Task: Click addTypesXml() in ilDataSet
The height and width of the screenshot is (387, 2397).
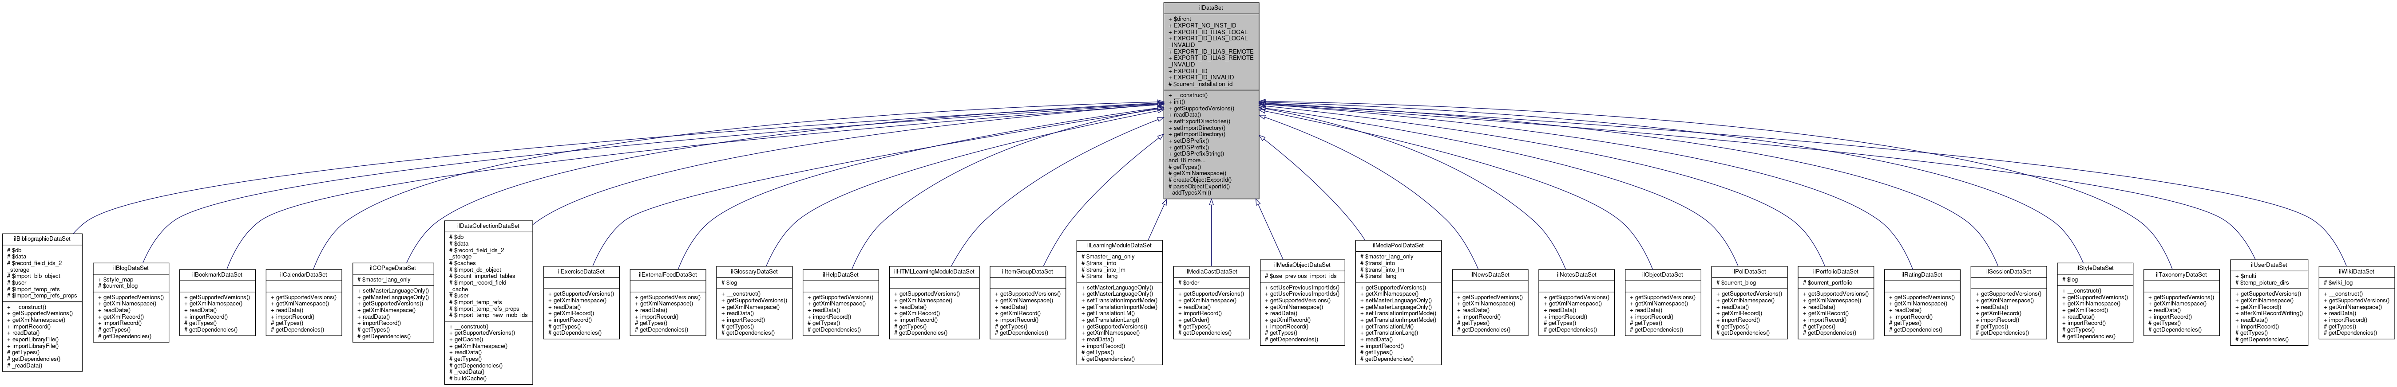Action: [1190, 192]
